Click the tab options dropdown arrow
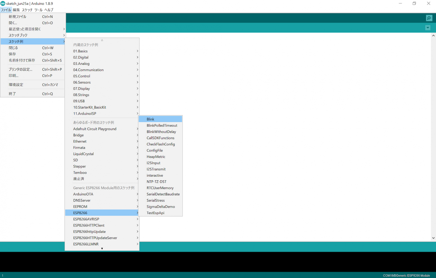 [428, 28]
